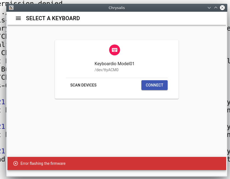Click the SELECT A KEYBOARD heading
The image size is (230, 179).
tap(53, 19)
